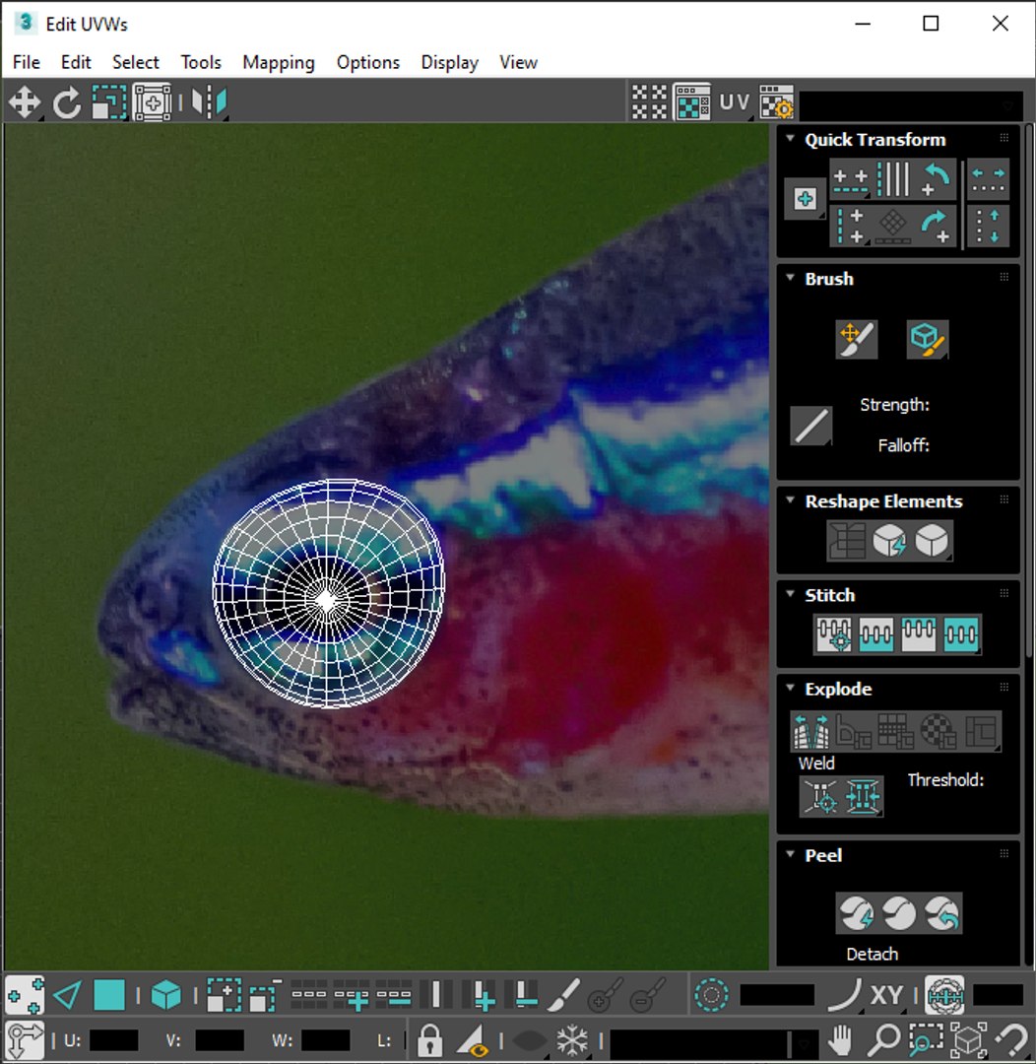Open the Display menu
This screenshot has height=1064, width=1036.
click(x=450, y=62)
